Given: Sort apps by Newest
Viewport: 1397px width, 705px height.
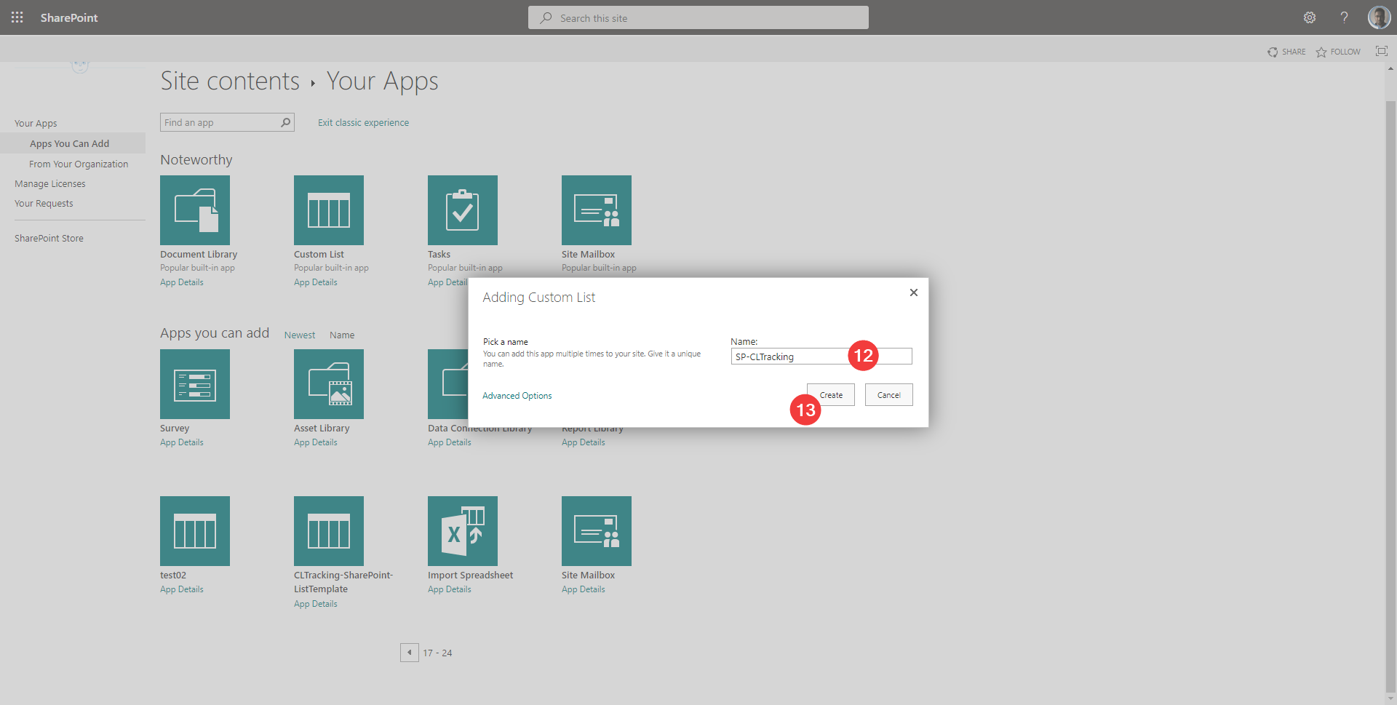Looking at the screenshot, I should click(x=300, y=335).
